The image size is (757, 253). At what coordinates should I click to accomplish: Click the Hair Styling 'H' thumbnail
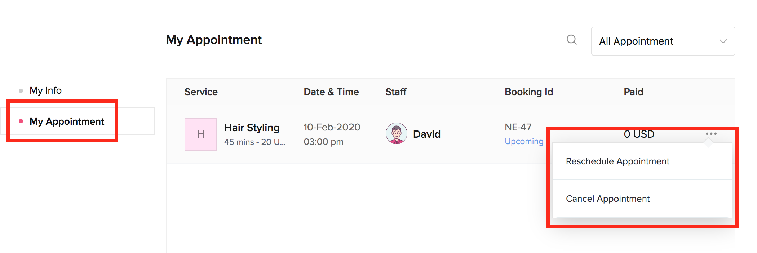click(200, 134)
